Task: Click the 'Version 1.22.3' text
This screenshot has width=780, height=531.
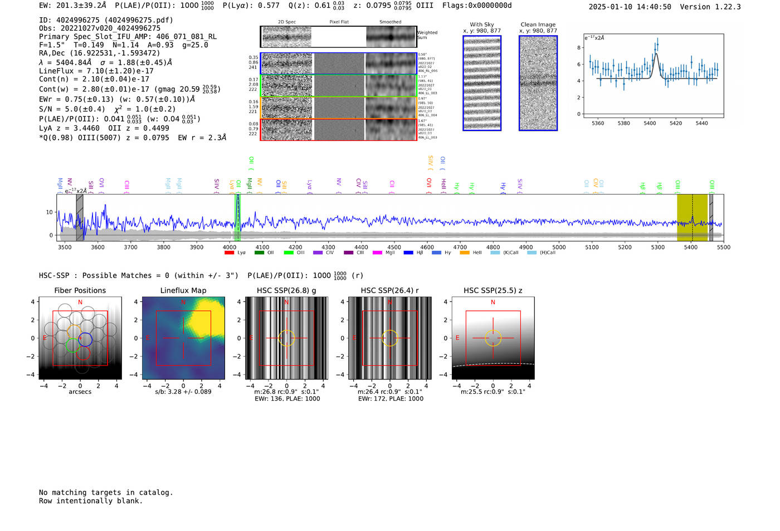Action: point(710,7)
